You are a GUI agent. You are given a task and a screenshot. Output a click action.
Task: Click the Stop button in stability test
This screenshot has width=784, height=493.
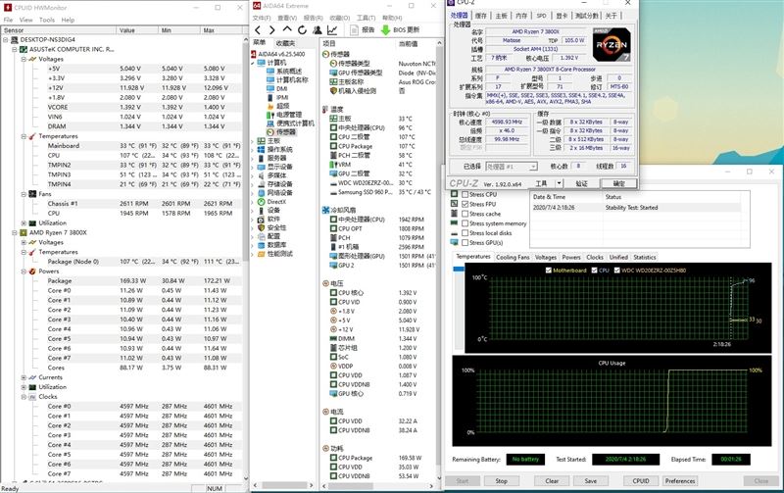(x=501, y=481)
